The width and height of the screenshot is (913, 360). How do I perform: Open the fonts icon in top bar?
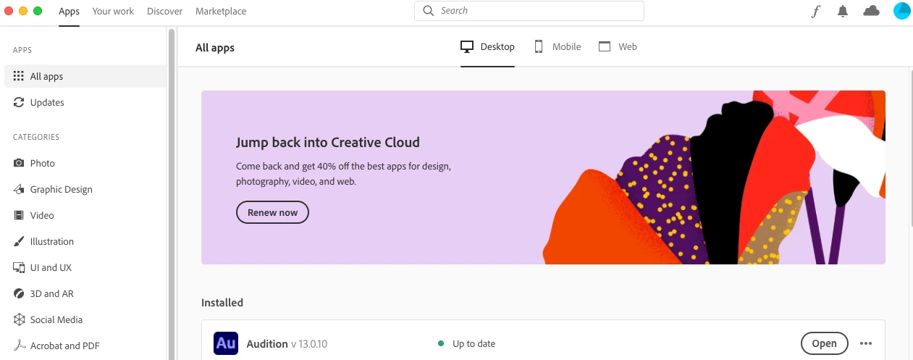click(816, 11)
